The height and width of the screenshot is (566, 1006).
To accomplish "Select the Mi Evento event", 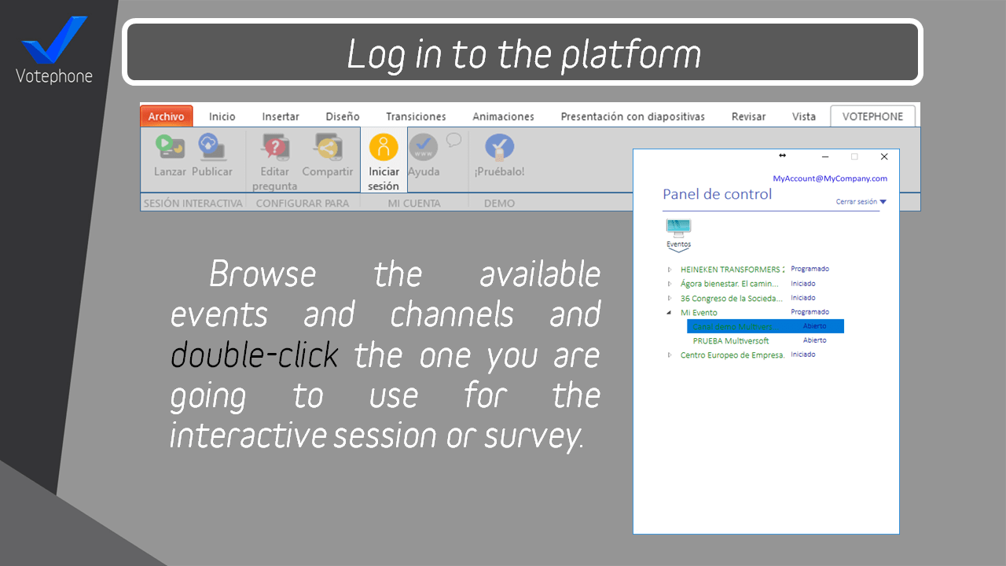I will pyautogui.click(x=699, y=312).
